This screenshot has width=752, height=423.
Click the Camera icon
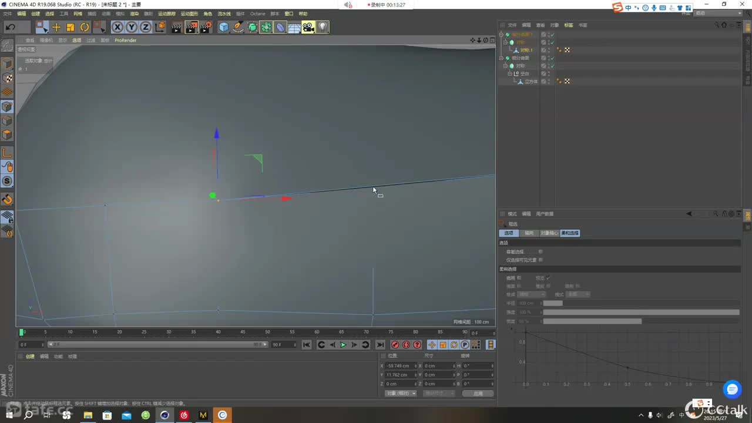pos(308,27)
